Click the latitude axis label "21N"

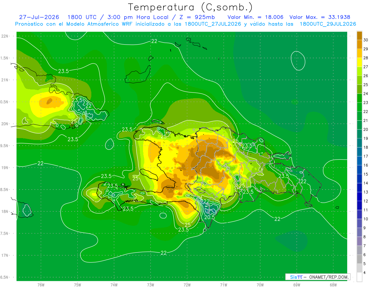[x=5, y=80]
